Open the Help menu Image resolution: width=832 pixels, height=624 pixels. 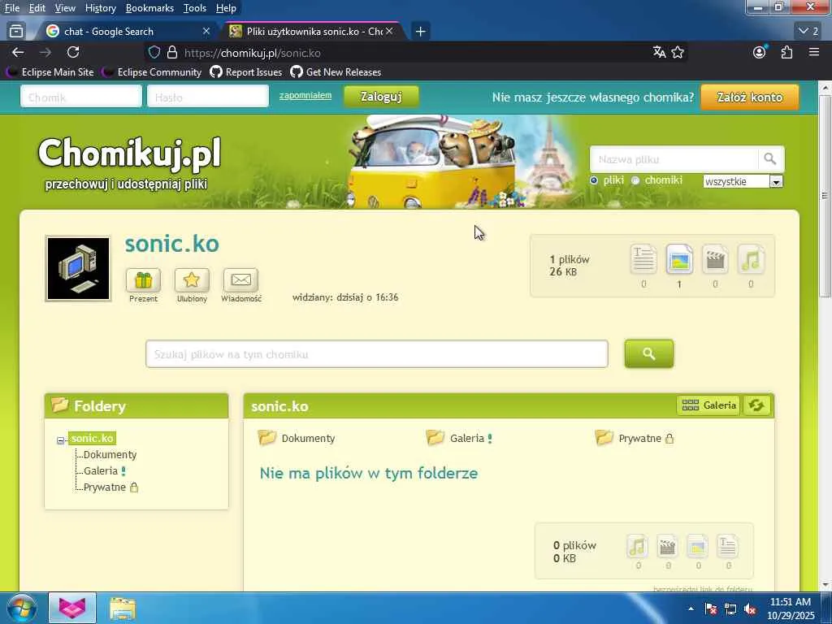point(226,8)
